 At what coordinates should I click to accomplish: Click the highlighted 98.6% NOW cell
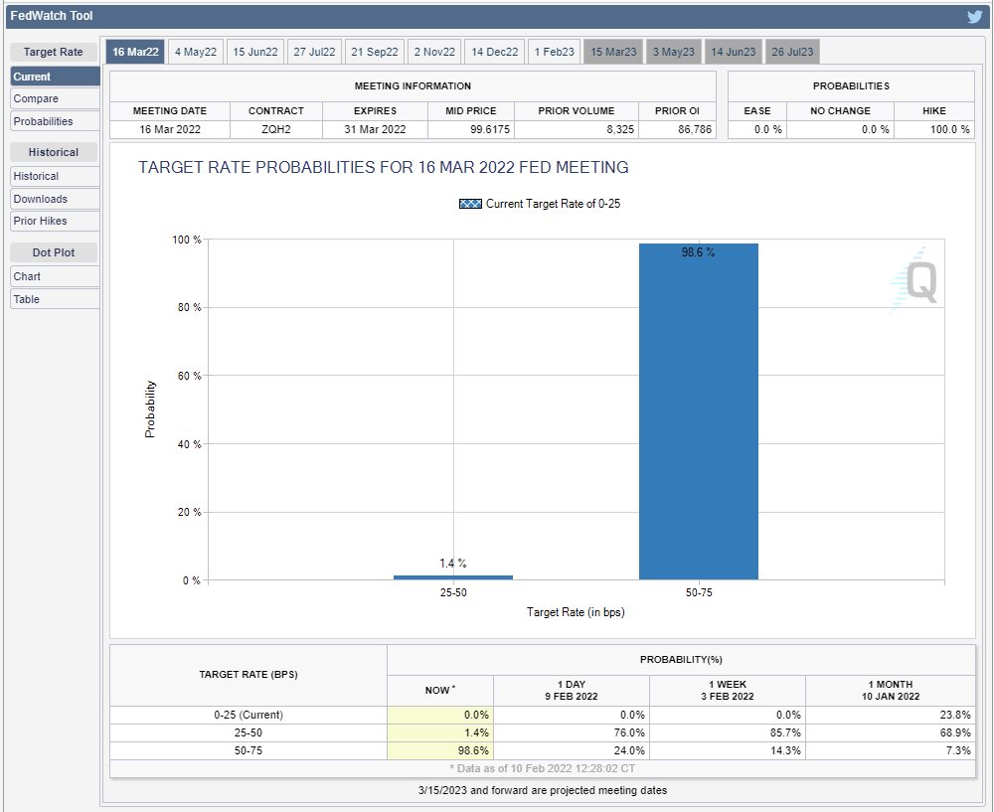(440, 750)
